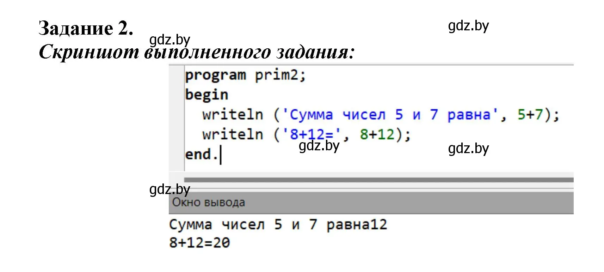Click the code line 'program prim2;'

click(246, 75)
